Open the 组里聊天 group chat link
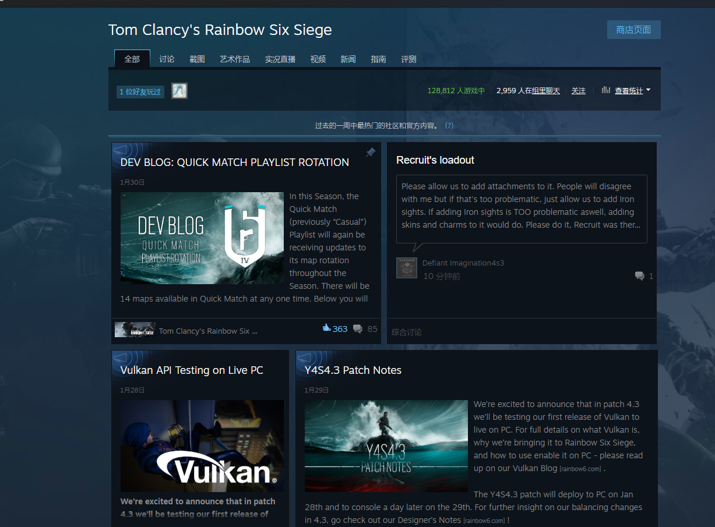The height and width of the screenshot is (527, 715). point(546,91)
